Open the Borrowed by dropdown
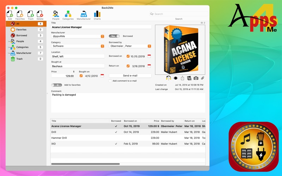 130,46
